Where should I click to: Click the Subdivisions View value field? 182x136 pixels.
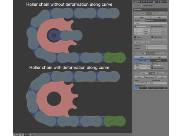(x=142, y=66)
